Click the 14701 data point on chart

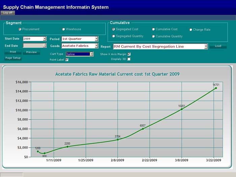216,88
